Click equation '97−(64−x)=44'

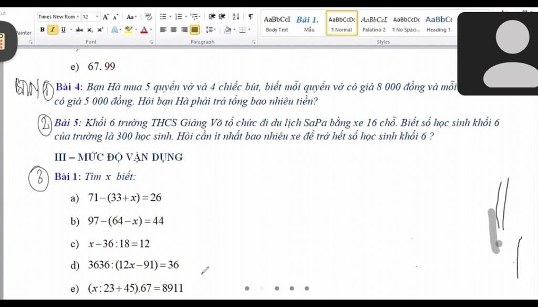coord(126,221)
